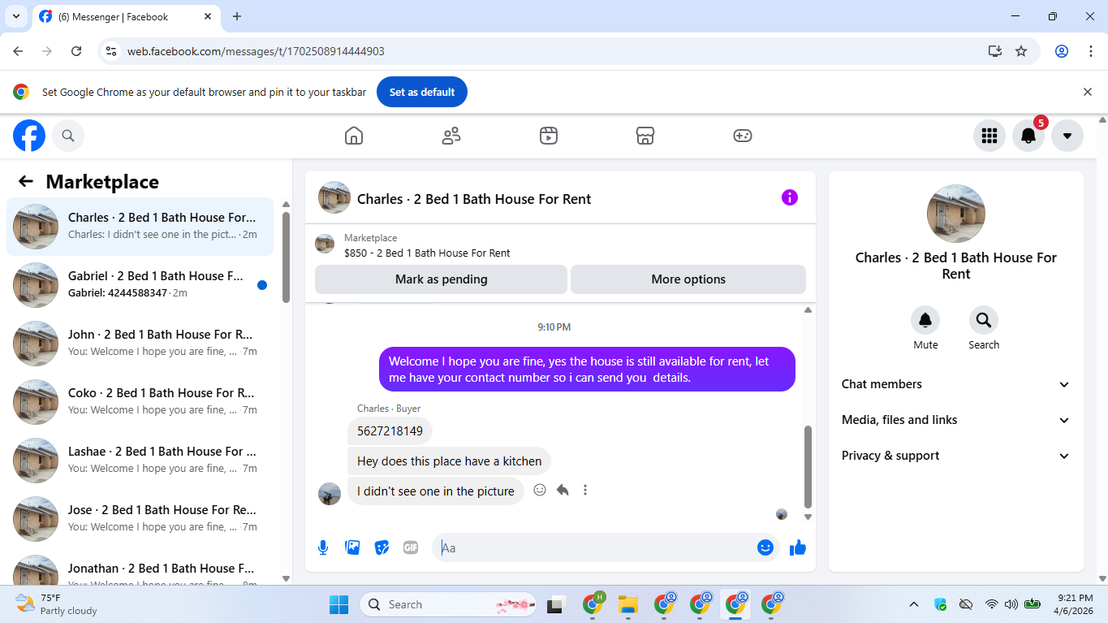Search in conversation magnifier icon

pos(984,320)
